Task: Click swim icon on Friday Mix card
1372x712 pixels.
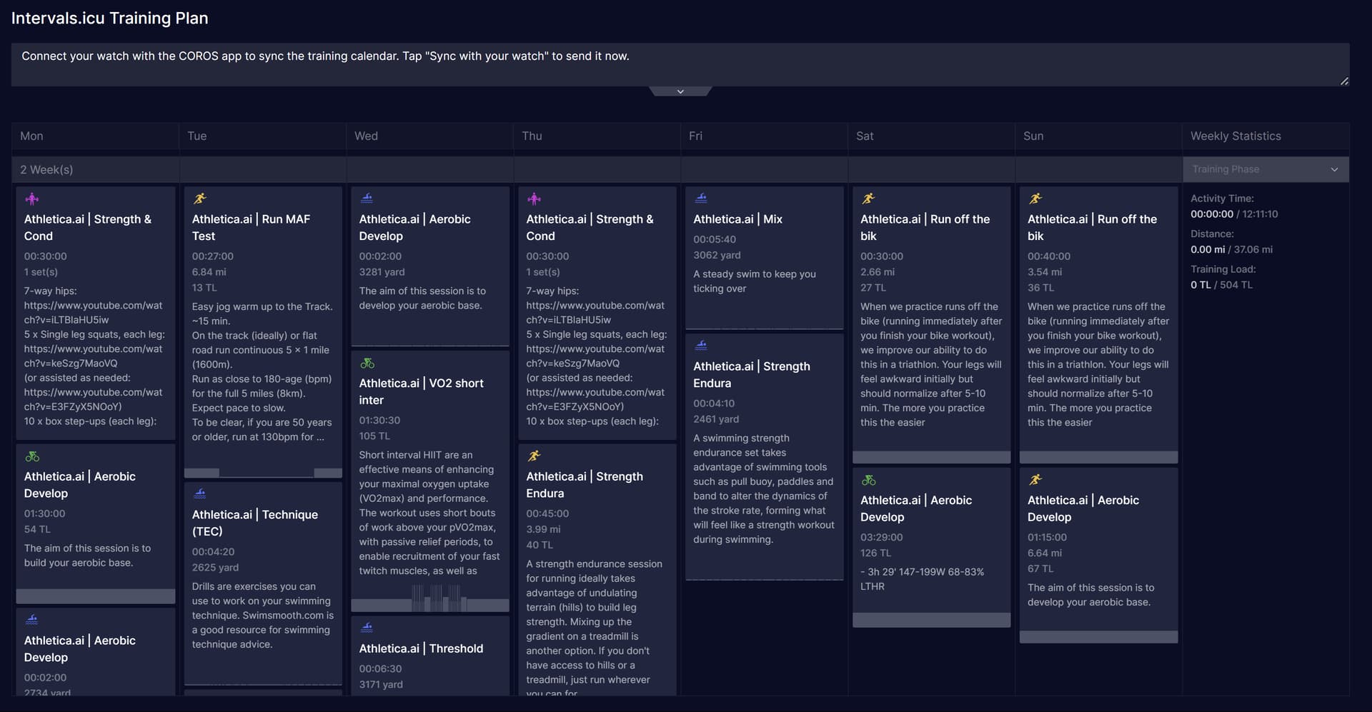Action: click(x=701, y=199)
